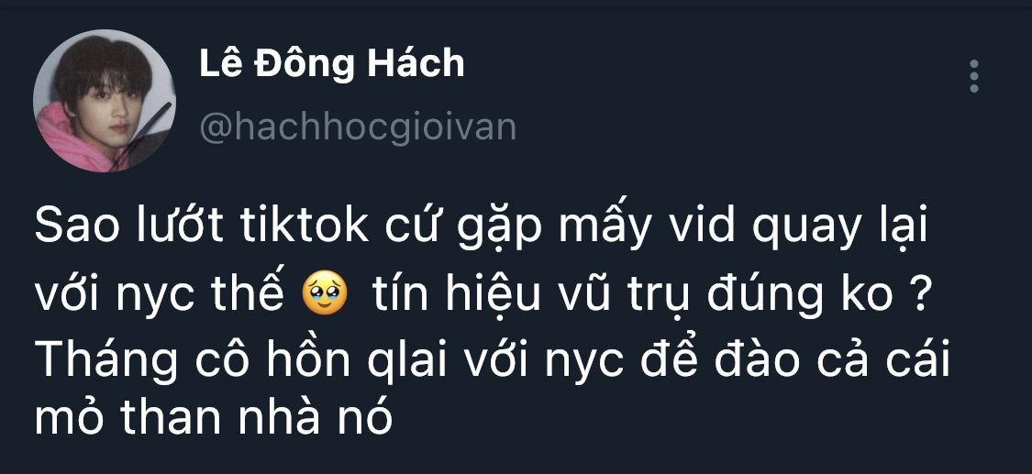Click the last line "mỏ than nhà nó"

213,417
